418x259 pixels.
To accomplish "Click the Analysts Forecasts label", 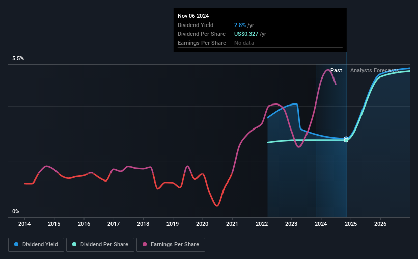I will point(375,70).
